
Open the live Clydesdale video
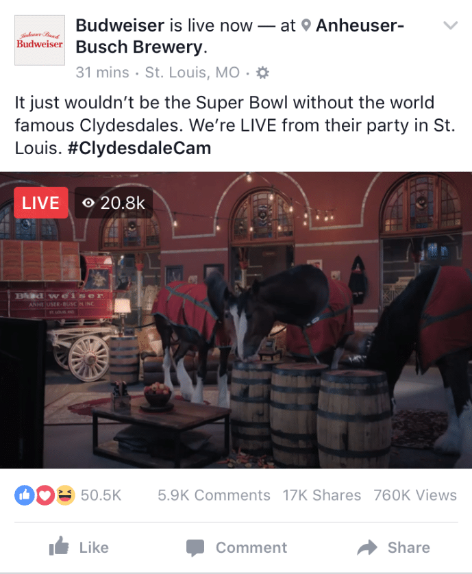236,320
